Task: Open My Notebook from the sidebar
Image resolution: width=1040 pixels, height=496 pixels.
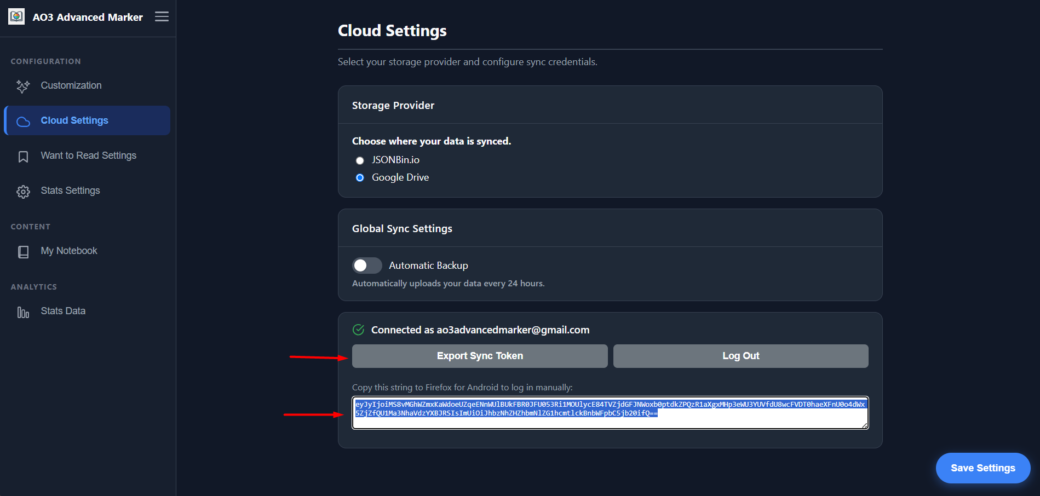Action: pyautogui.click(x=87, y=251)
